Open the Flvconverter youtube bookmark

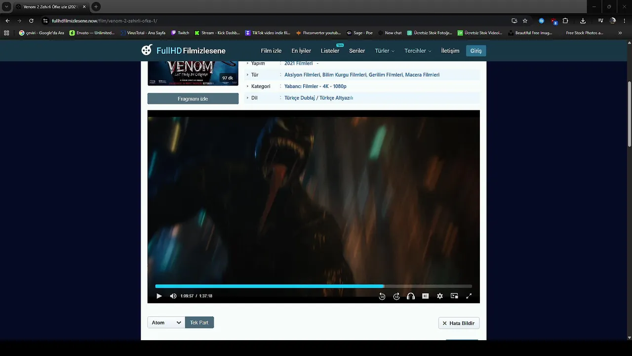(318, 33)
